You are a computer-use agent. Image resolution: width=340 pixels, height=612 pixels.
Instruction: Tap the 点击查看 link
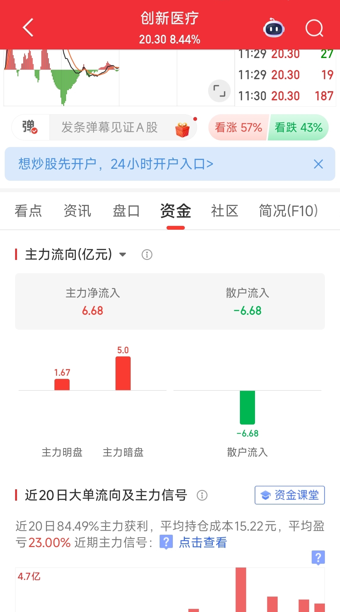[203, 543]
